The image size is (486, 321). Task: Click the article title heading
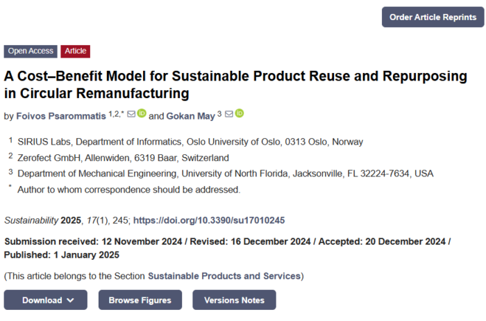[x=236, y=84]
